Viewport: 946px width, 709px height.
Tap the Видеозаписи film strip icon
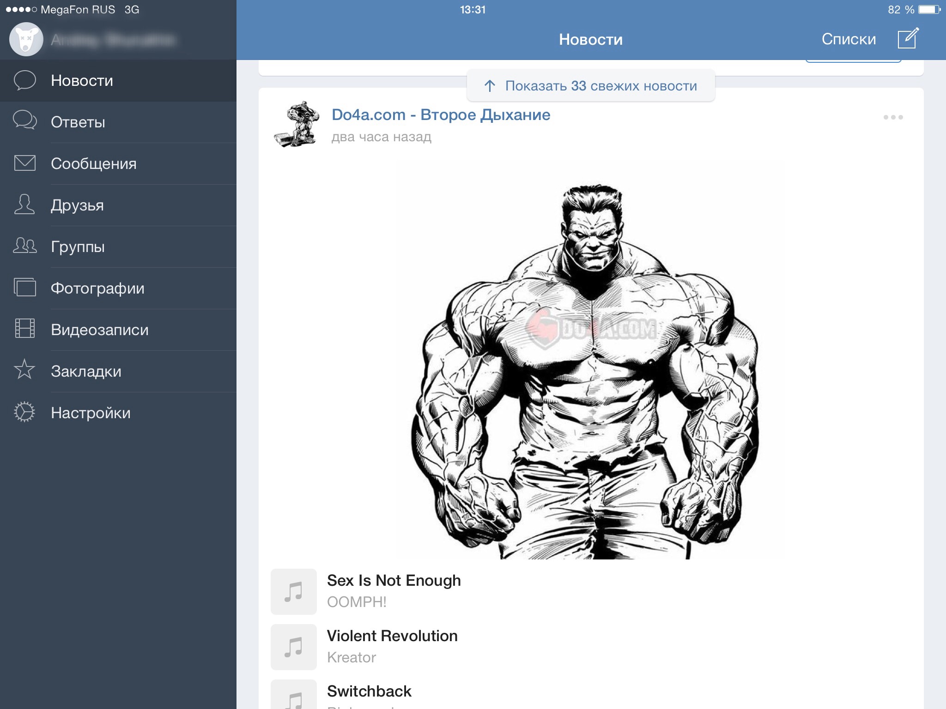point(24,329)
